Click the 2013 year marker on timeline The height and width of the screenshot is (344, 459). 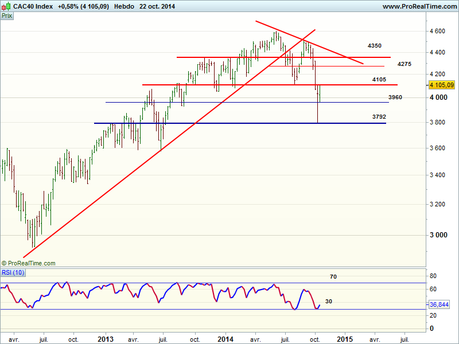(105, 339)
